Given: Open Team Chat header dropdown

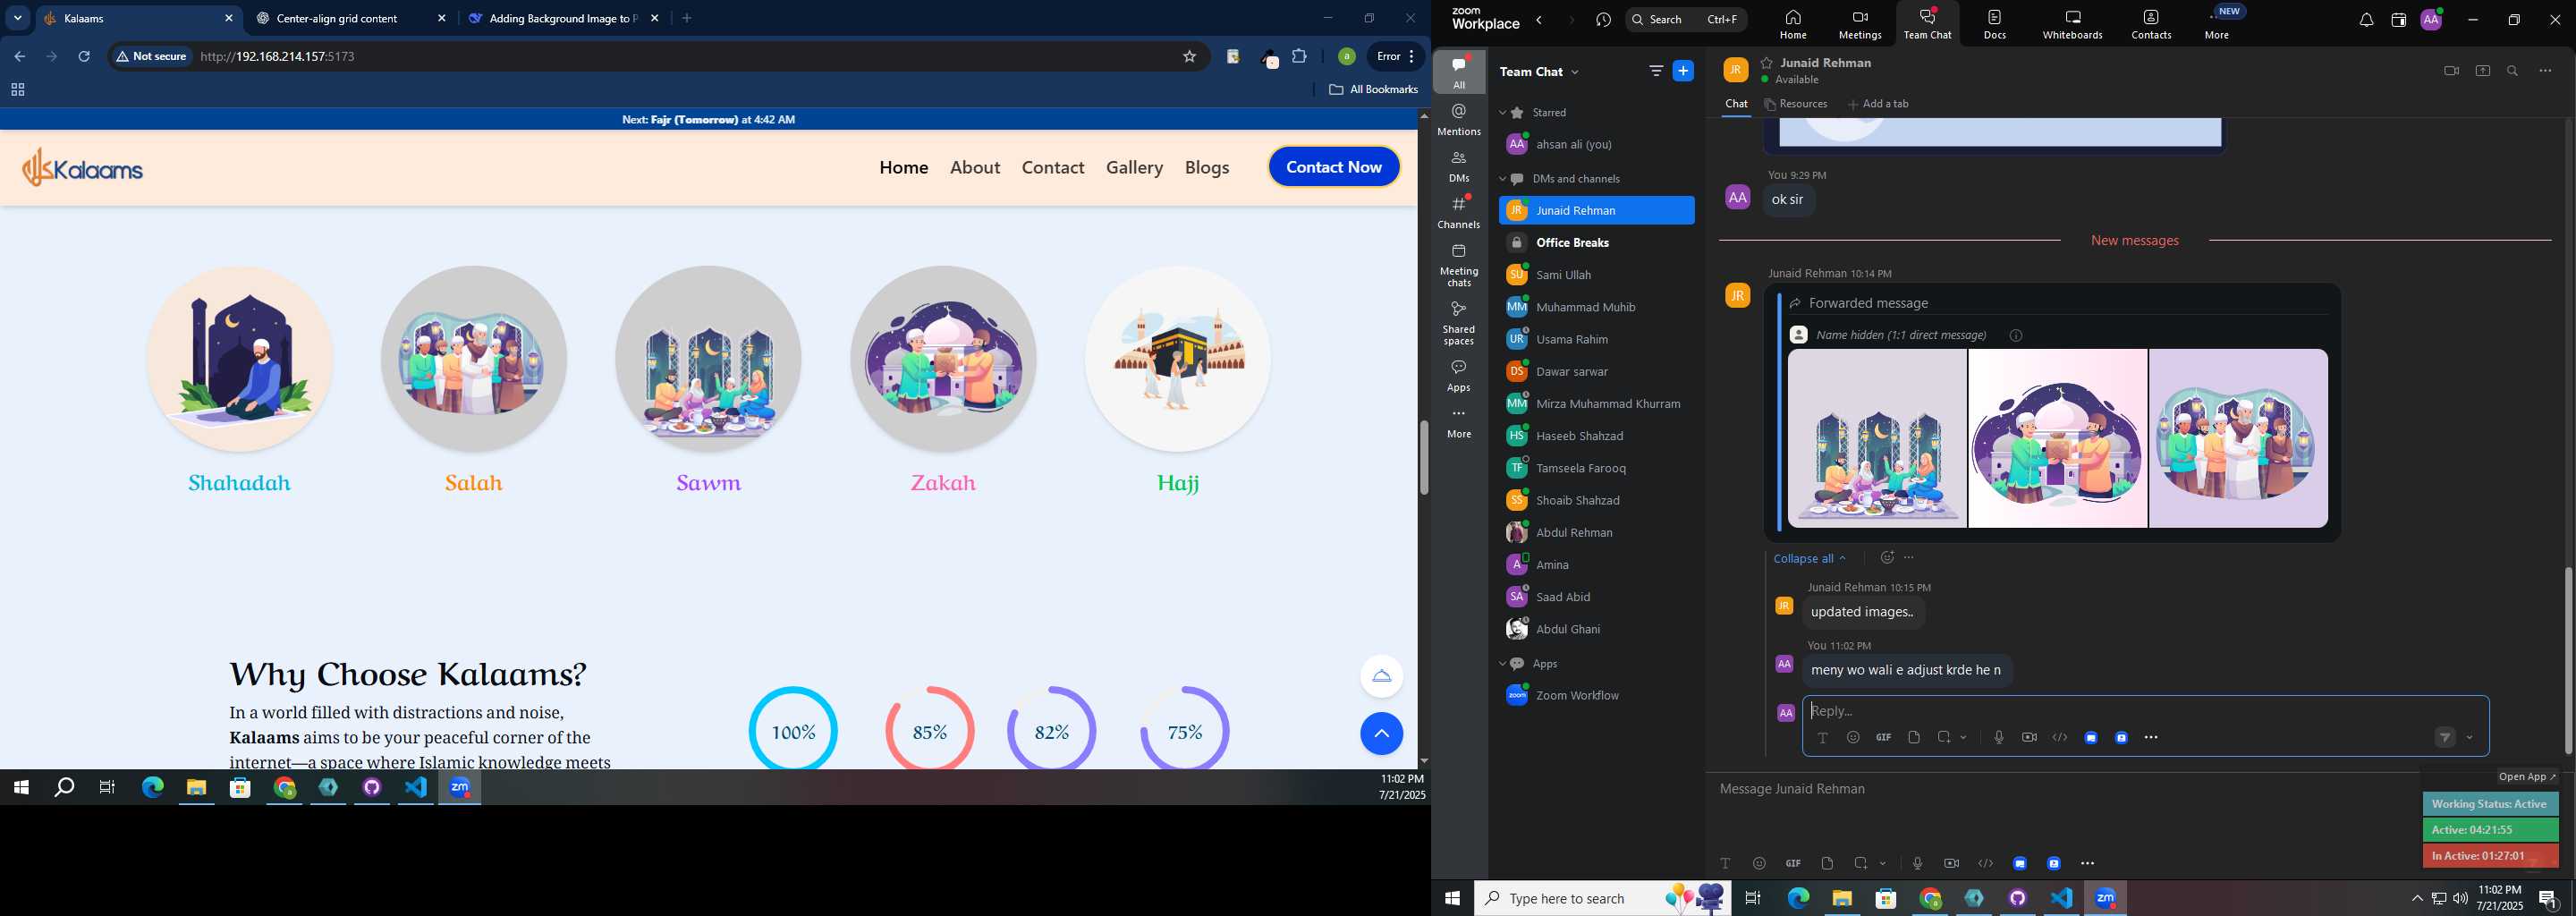Looking at the screenshot, I should pyautogui.click(x=1575, y=72).
